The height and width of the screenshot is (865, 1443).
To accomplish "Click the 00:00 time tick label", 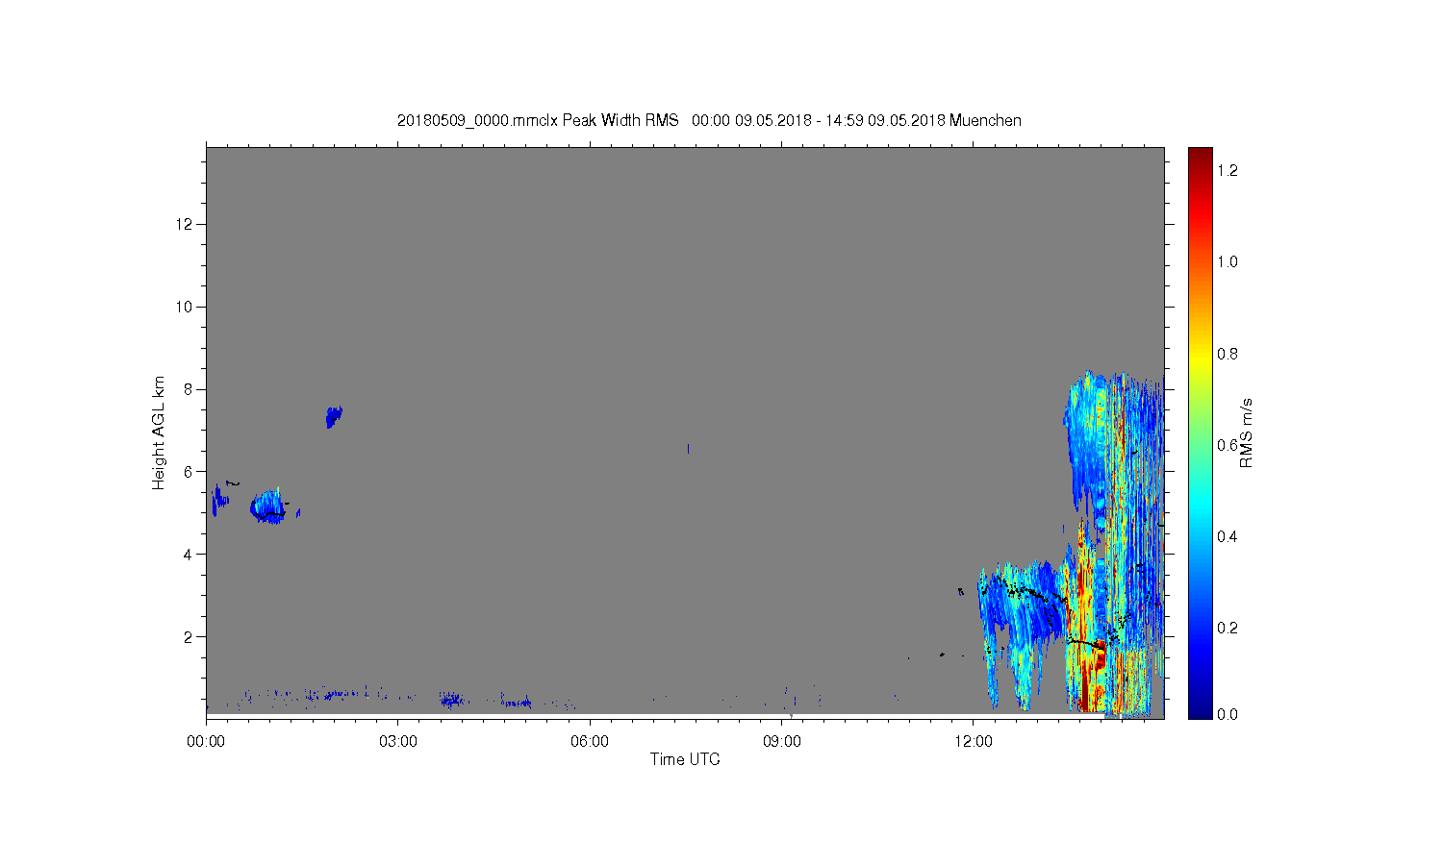I will [206, 742].
